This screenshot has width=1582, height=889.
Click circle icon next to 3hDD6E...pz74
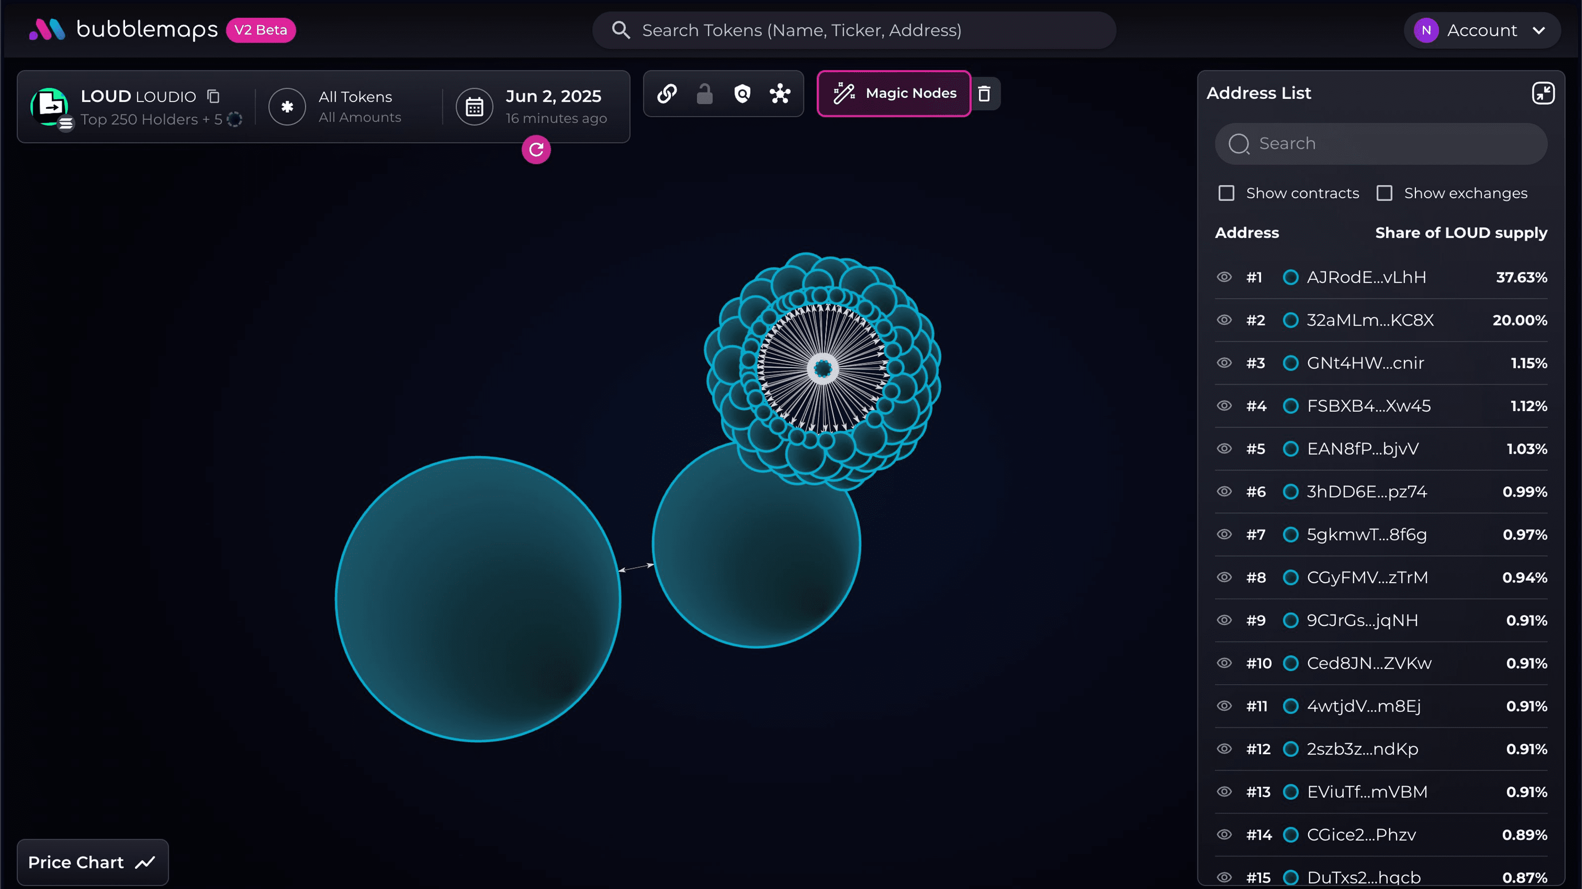click(x=1290, y=492)
